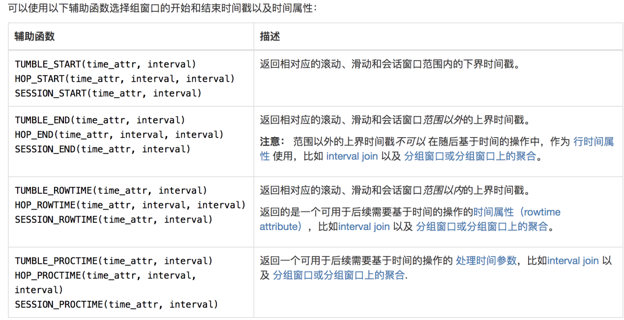The image size is (624, 320).
Task: Click interval join link in ROWTIME row
Action: pyautogui.click(x=364, y=227)
